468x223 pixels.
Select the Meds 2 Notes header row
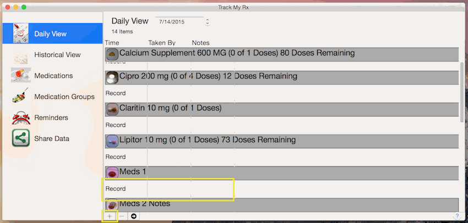[x=282, y=204]
